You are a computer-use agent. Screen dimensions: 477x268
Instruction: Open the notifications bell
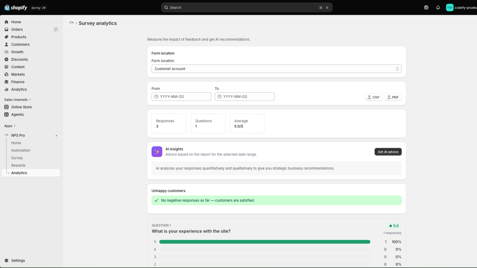(x=438, y=8)
